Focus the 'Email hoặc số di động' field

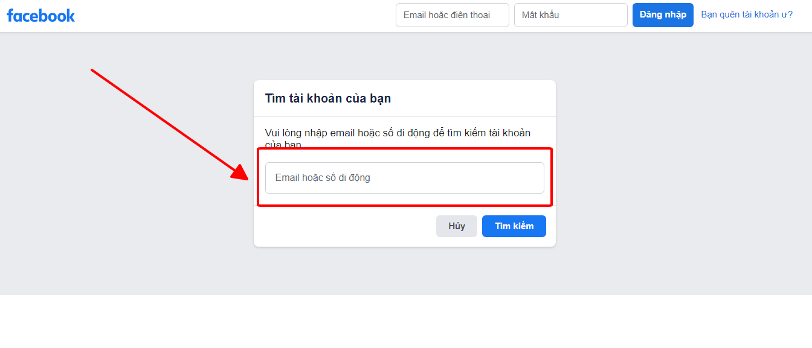tap(405, 178)
